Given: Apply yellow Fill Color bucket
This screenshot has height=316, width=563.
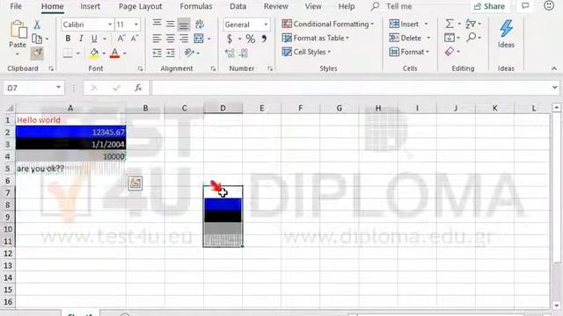Looking at the screenshot, I should point(94,53).
